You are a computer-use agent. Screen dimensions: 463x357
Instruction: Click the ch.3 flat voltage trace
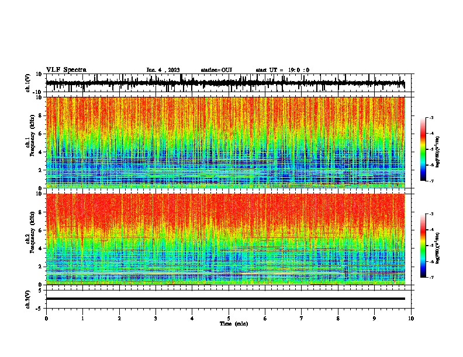226,299
